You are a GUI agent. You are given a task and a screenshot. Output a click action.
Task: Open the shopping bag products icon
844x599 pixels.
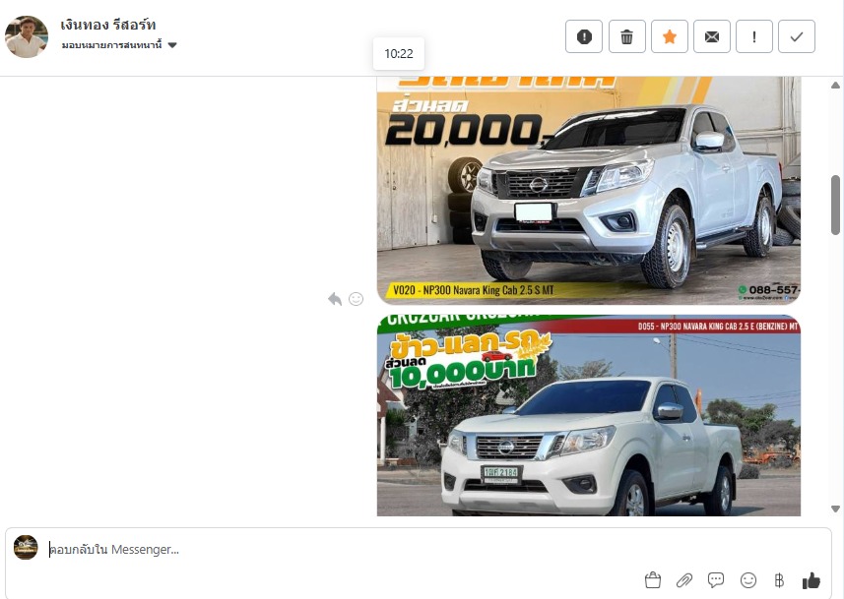click(x=653, y=580)
